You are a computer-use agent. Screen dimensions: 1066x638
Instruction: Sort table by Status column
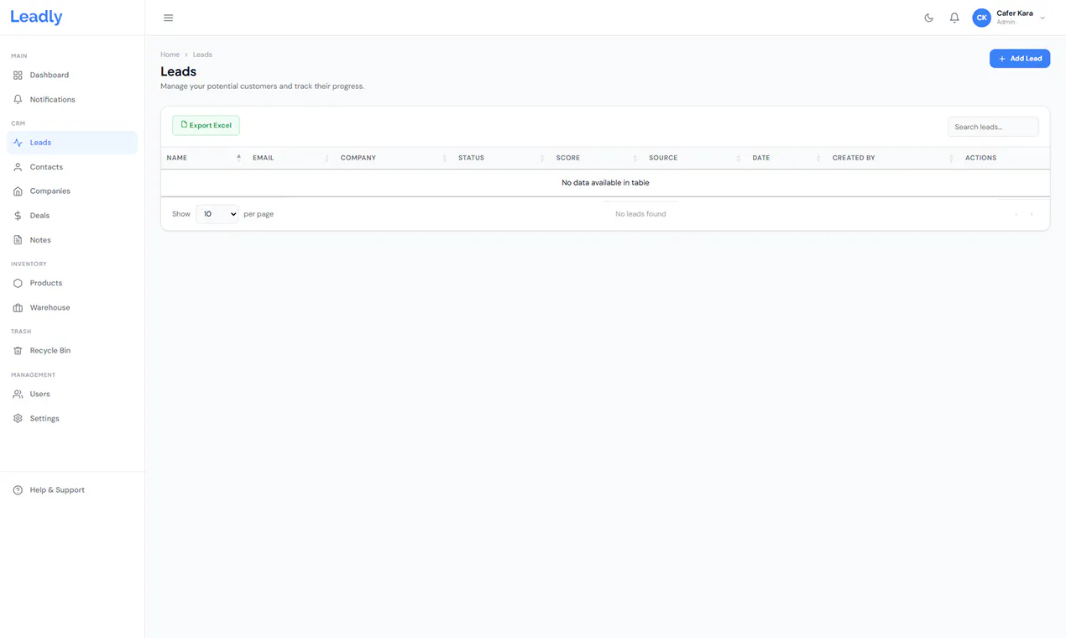pos(501,158)
